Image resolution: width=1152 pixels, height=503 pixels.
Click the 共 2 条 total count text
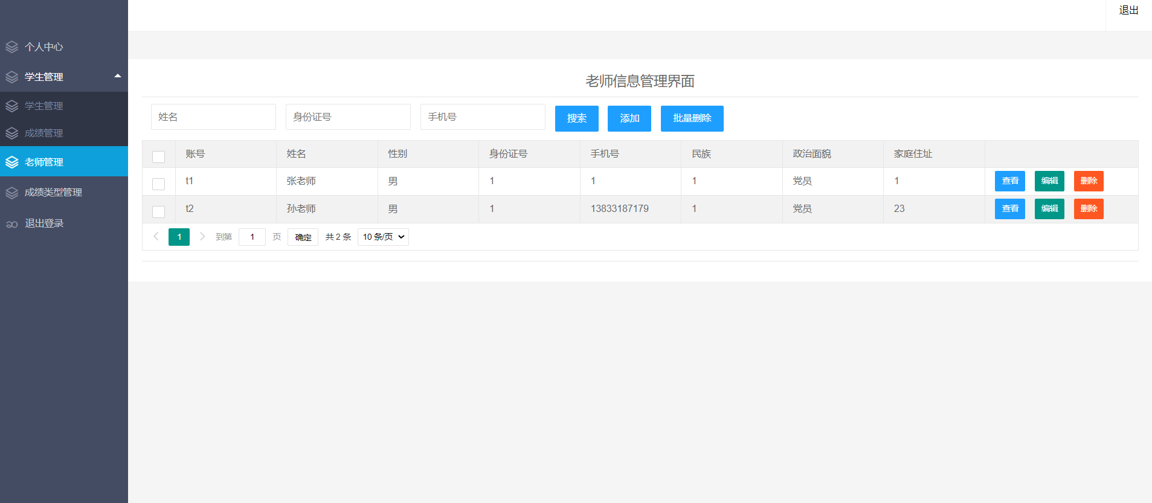tap(338, 237)
